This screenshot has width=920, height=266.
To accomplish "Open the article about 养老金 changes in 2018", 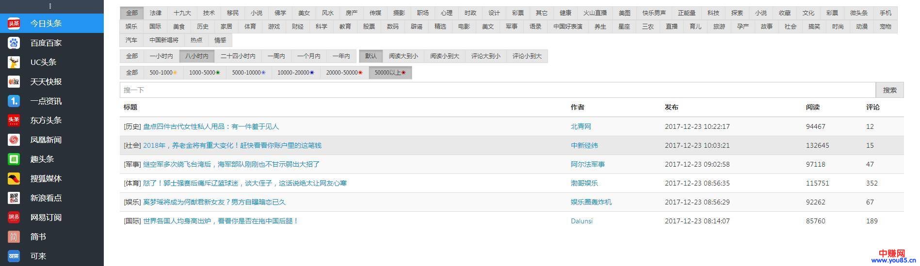I will [232, 145].
